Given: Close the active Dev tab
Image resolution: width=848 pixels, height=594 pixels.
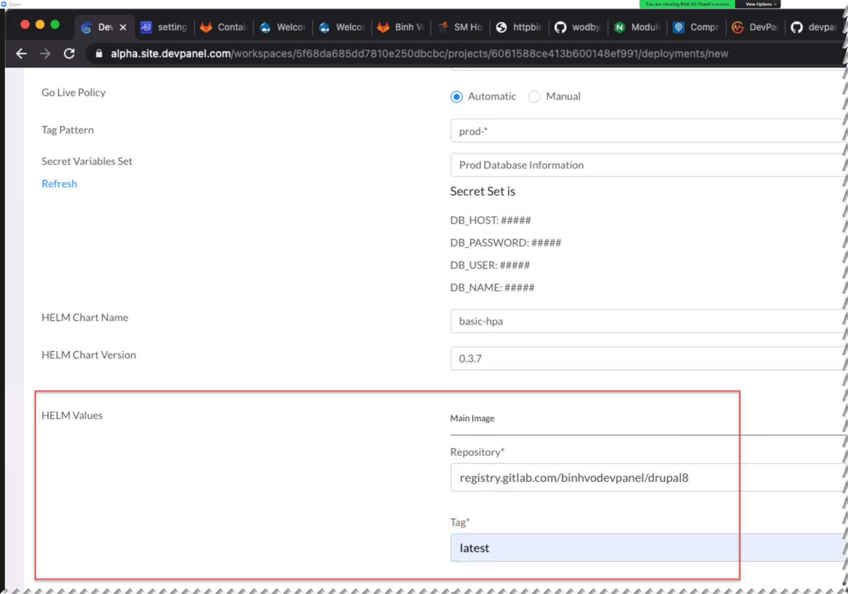Looking at the screenshot, I should tap(123, 27).
